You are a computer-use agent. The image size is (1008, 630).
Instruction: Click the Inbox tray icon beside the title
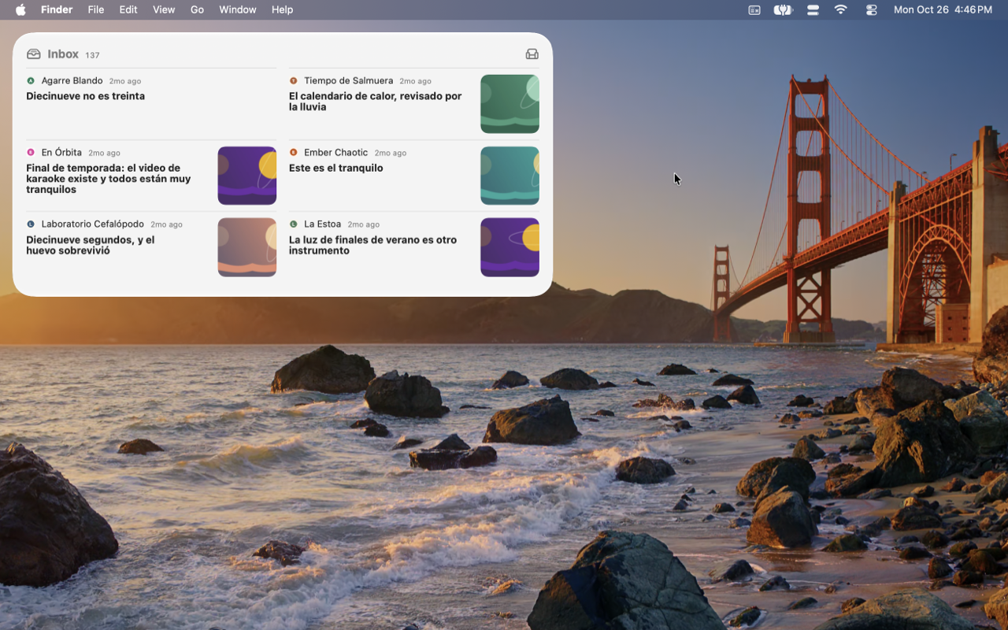pyautogui.click(x=33, y=54)
